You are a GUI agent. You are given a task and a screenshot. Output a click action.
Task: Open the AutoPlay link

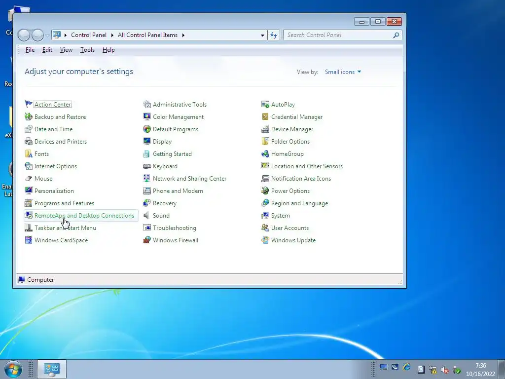[283, 105]
